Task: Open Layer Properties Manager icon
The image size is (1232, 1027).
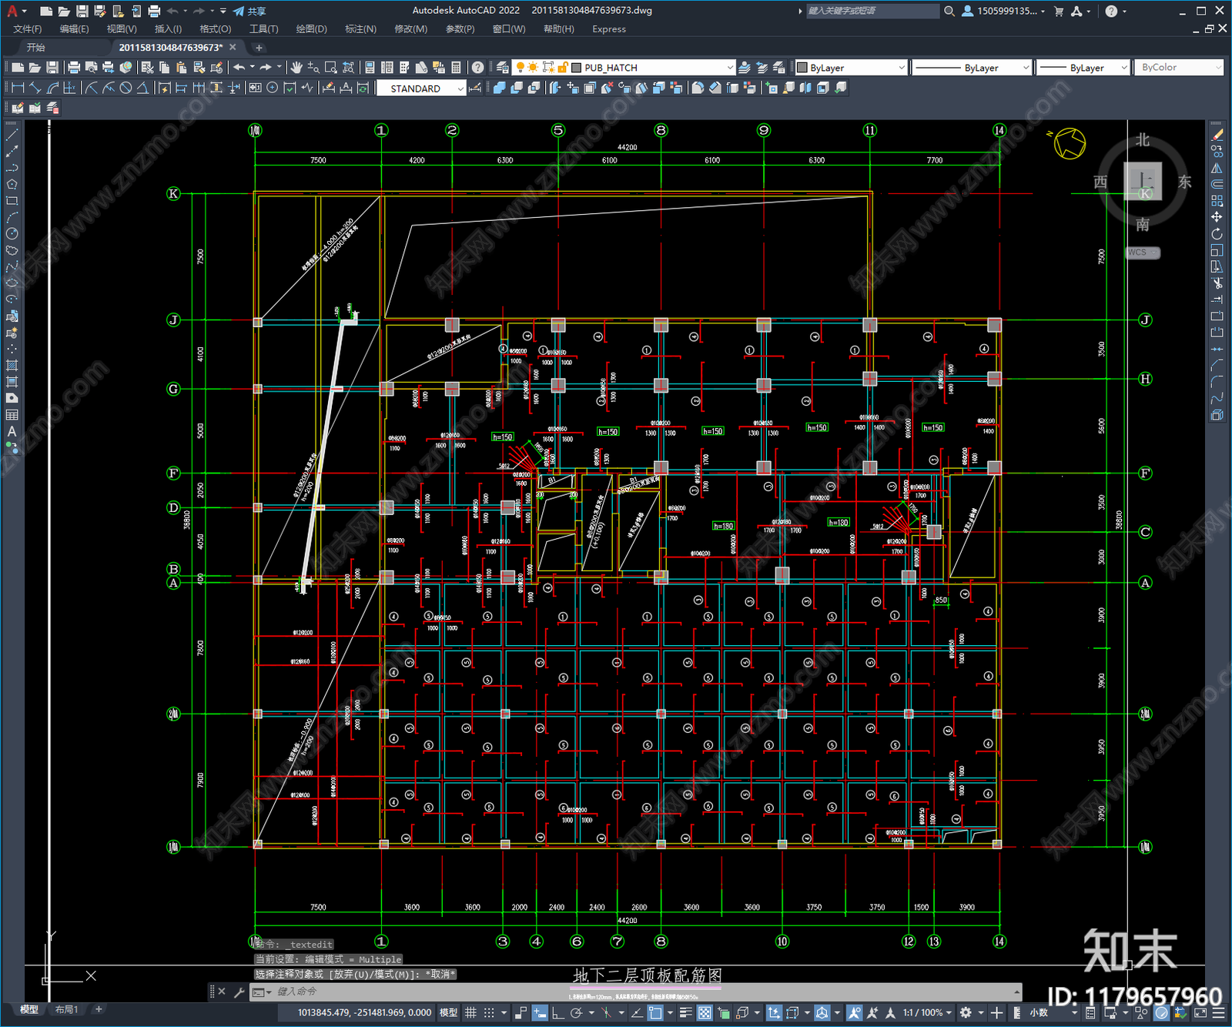Action: click(x=503, y=68)
